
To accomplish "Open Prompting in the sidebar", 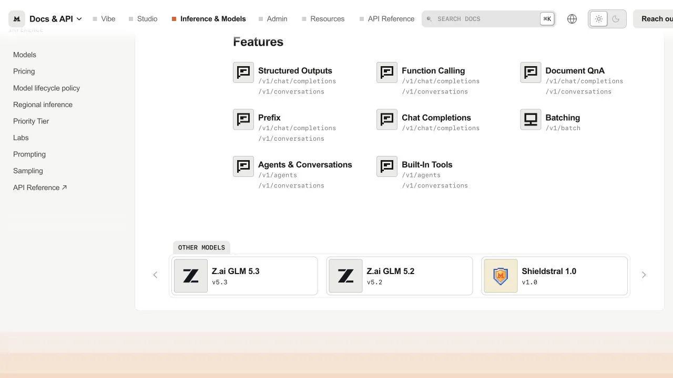I will click(x=29, y=154).
